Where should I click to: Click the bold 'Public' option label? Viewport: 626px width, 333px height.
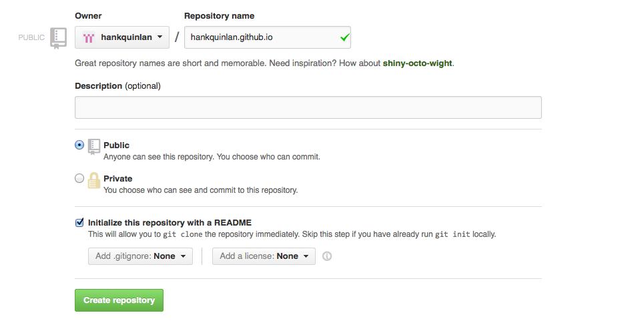pos(117,145)
